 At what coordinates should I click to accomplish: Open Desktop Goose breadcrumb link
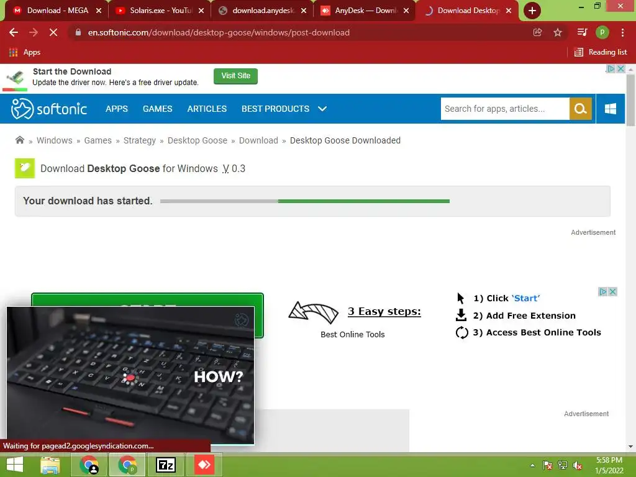(x=198, y=140)
